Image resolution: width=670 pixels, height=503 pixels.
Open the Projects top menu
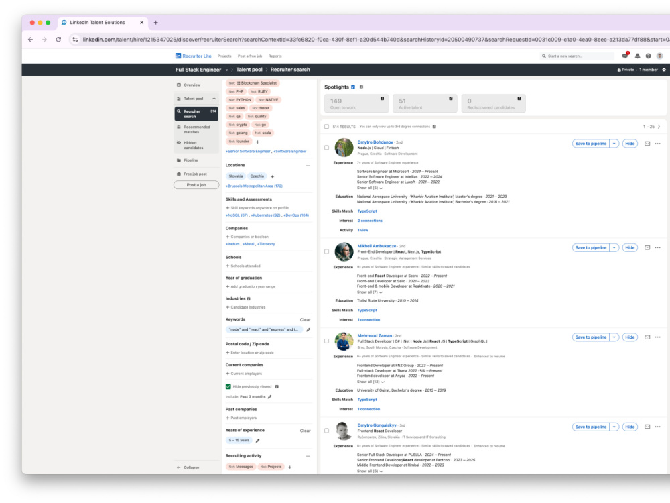224,56
